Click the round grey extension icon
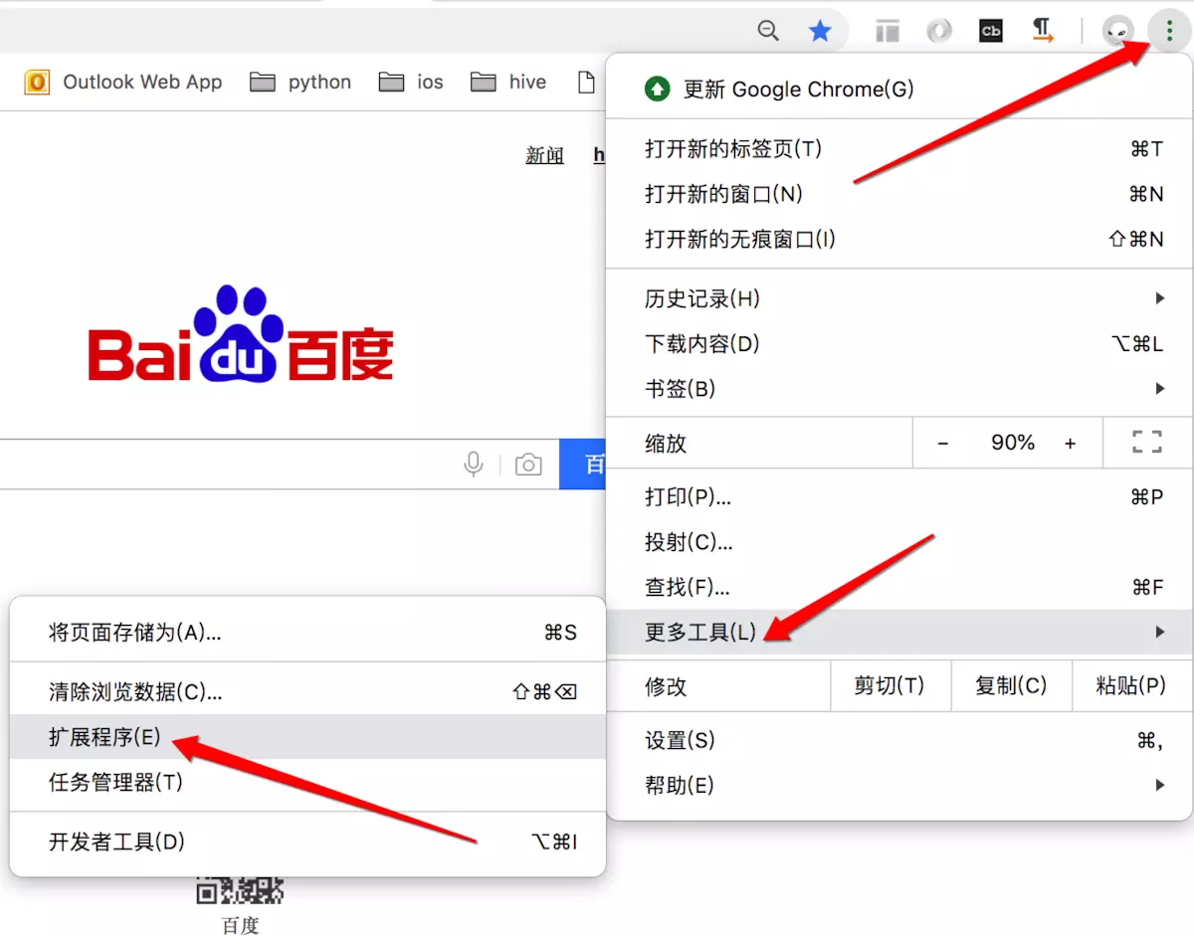The image size is (1194, 938). tap(939, 32)
